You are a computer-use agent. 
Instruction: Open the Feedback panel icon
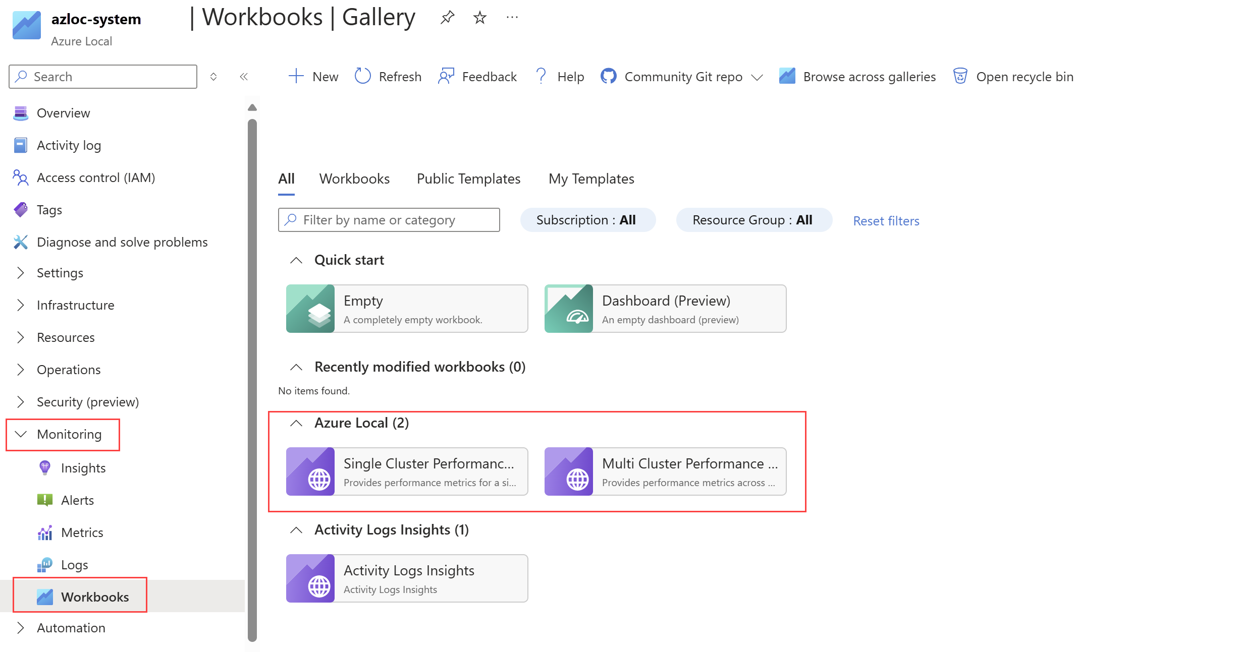click(x=446, y=76)
